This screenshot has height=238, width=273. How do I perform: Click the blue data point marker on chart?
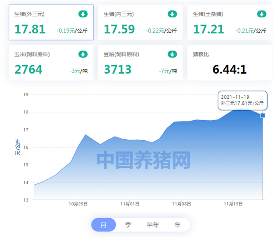(263, 116)
